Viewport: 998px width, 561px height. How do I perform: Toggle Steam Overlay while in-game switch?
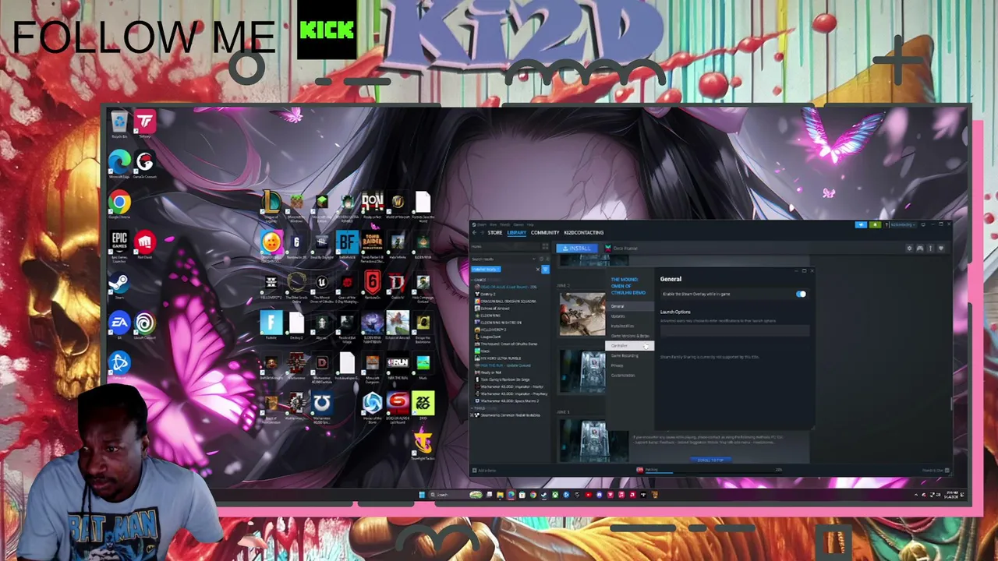(801, 294)
